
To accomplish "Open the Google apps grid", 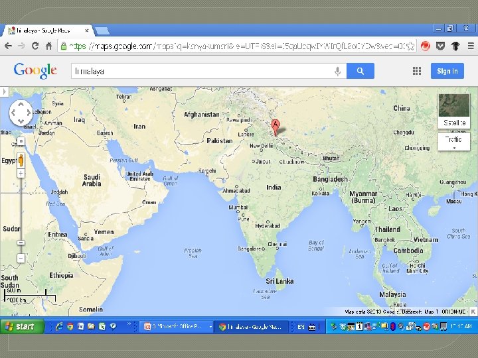I will 417,71.
